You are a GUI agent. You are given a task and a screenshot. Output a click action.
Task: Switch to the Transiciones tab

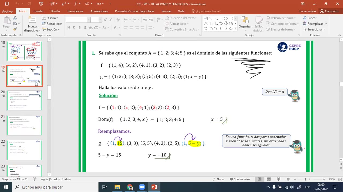(x=75, y=11)
